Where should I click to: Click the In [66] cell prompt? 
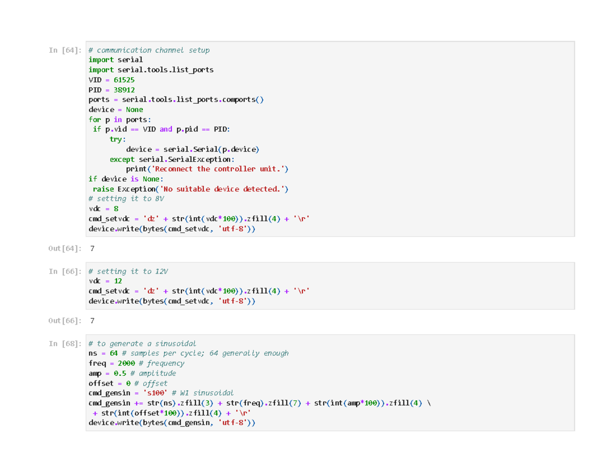[65, 271]
